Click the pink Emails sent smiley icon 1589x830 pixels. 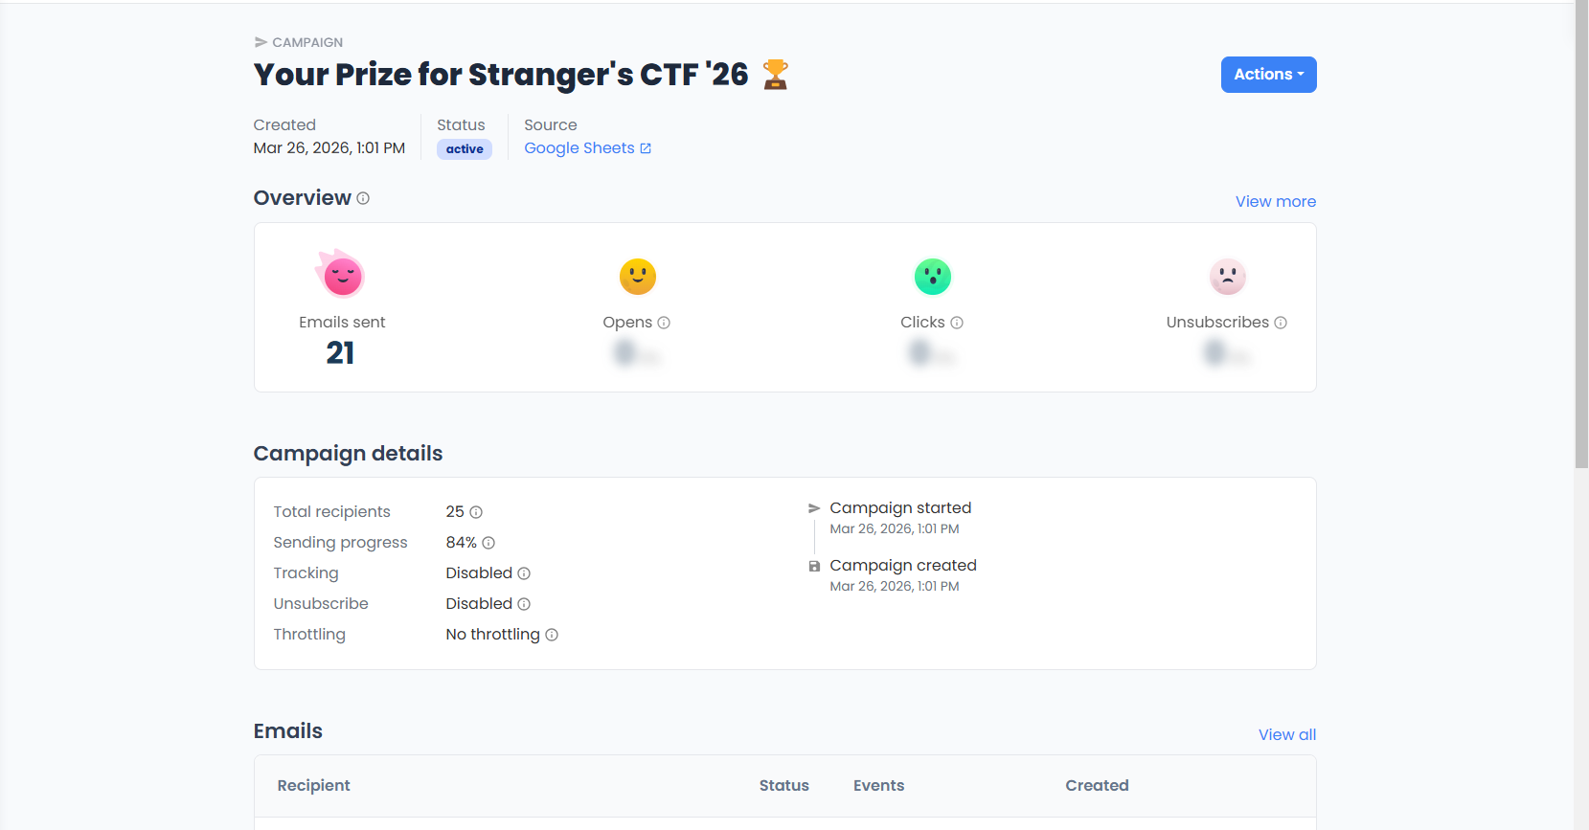(x=341, y=276)
